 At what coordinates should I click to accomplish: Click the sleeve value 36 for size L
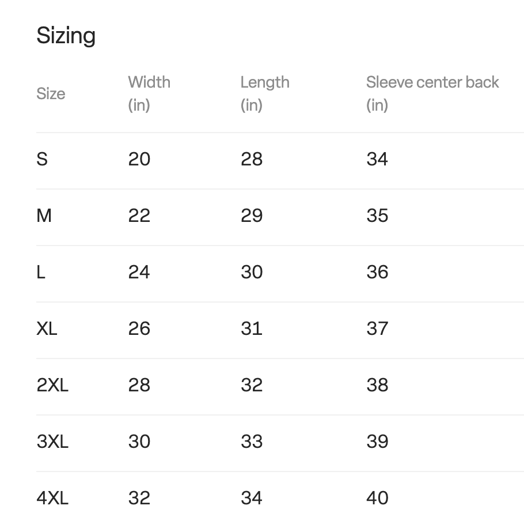[377, 272]
